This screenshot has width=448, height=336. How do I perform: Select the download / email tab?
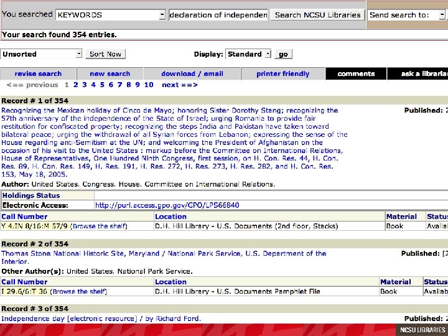tap(192, 73)
